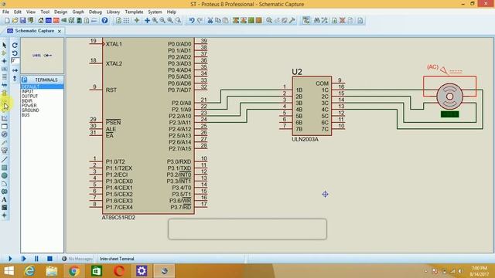Screen dimensions: 495x278
Task: Click the Step simulation button
Action: 24,259
